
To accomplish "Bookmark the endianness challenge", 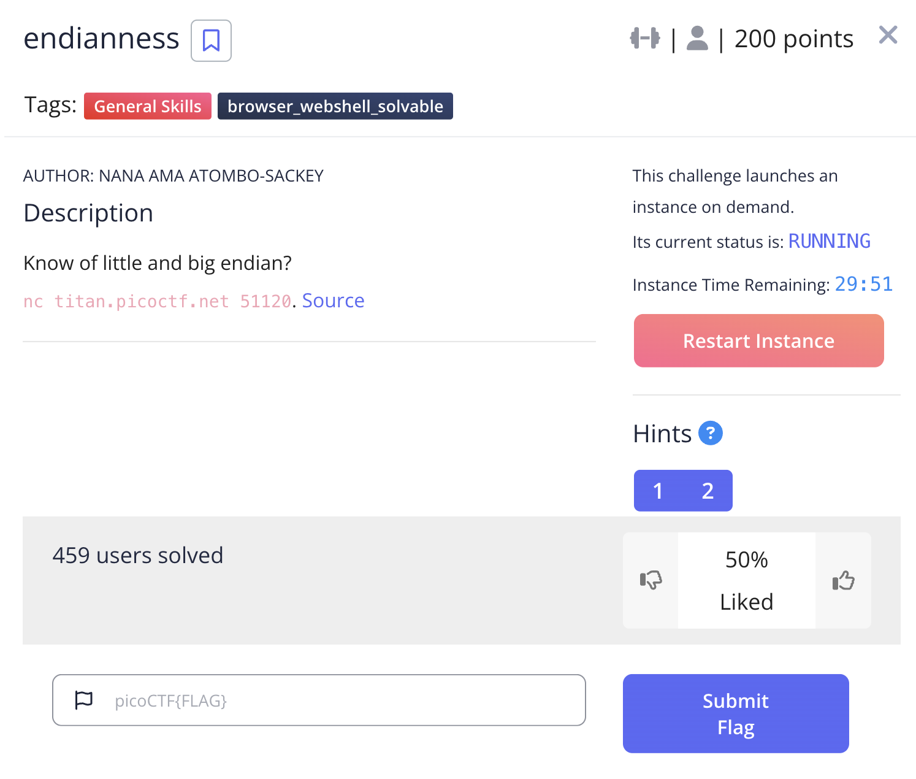I will tap(210, 40).
